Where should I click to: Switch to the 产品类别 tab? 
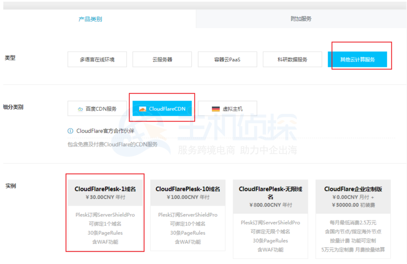(x=90, y=19)
